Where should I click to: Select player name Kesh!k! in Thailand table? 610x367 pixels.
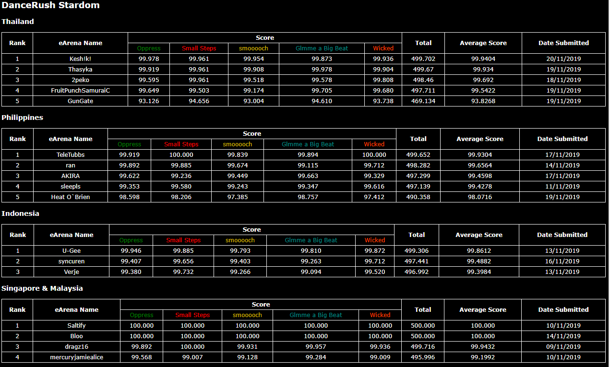point(80,59)
